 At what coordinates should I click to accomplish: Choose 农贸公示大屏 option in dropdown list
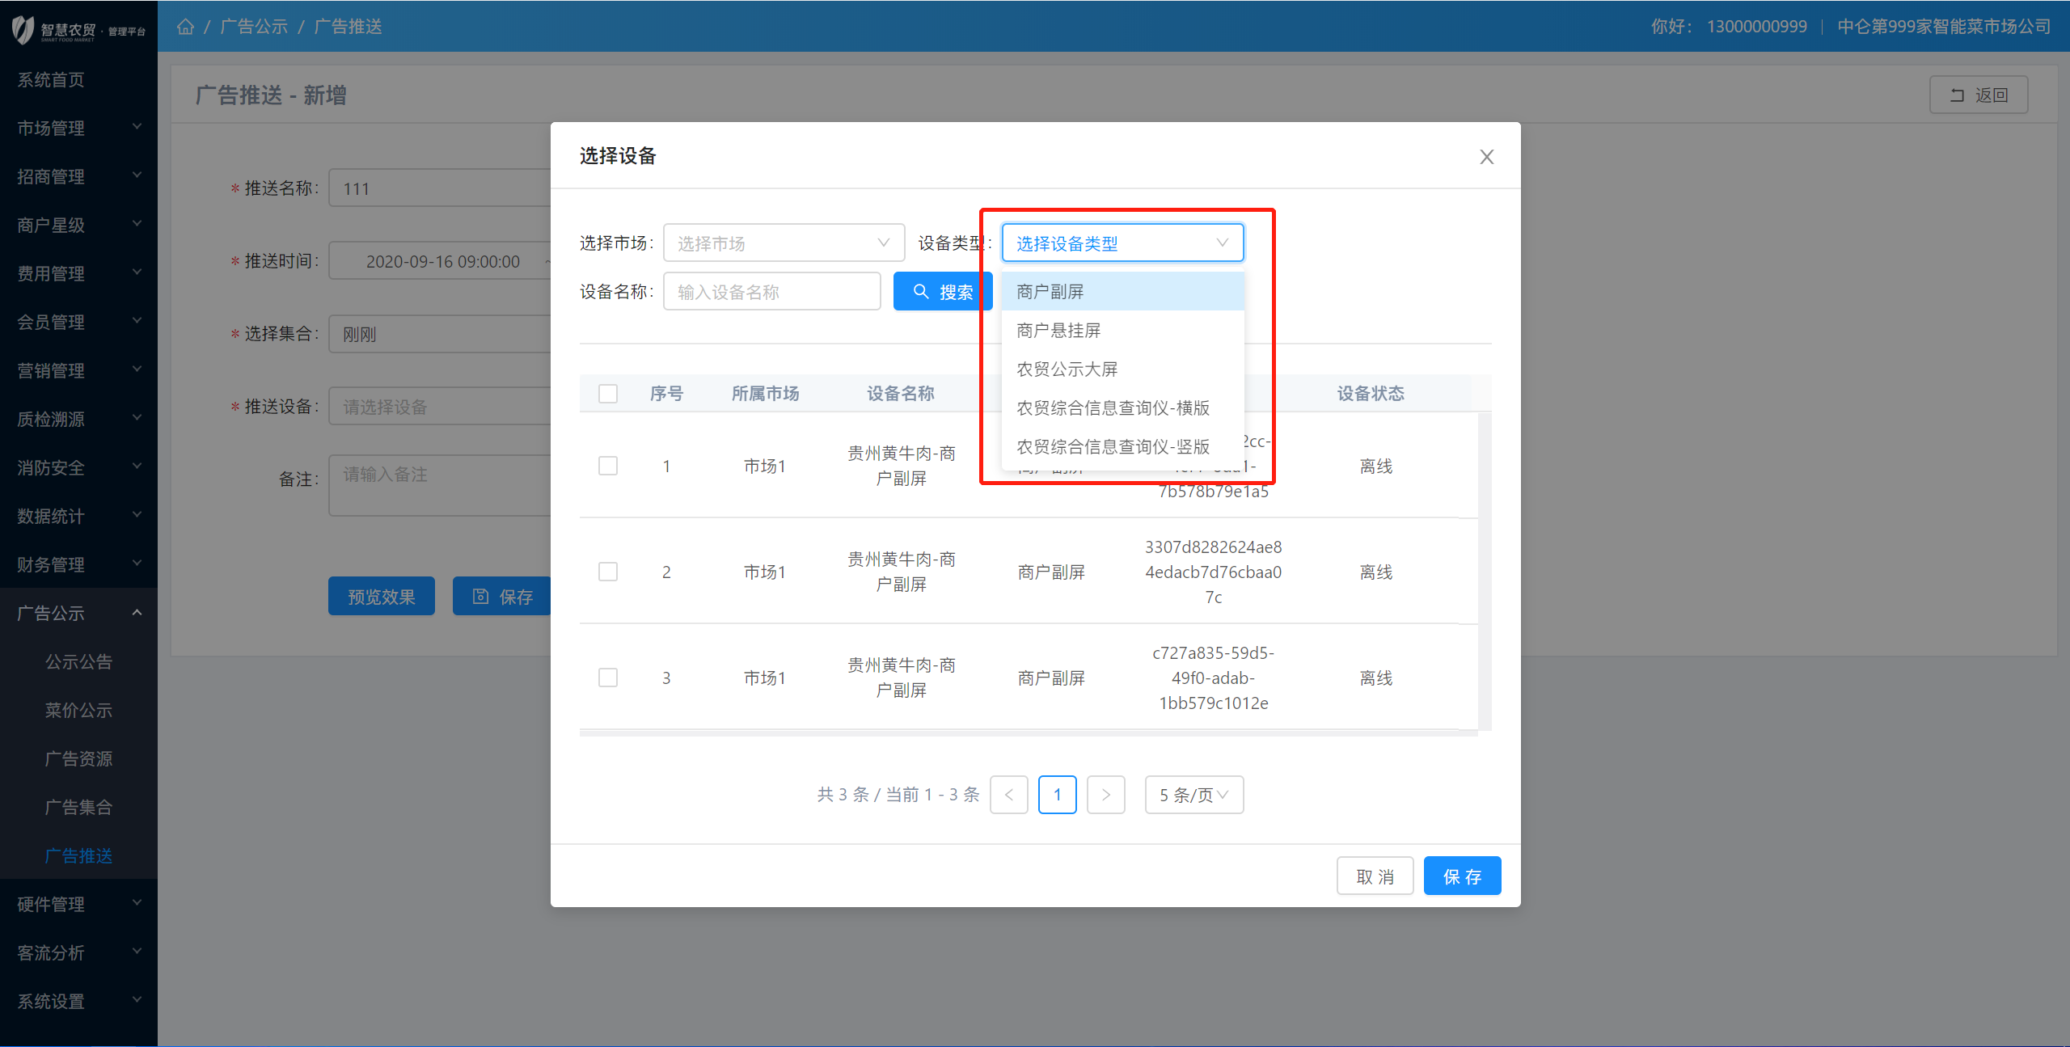pyautogui.click(x=1067, y=369)
